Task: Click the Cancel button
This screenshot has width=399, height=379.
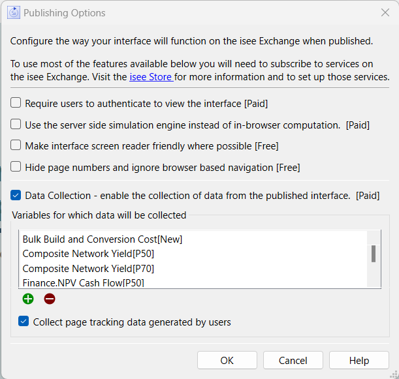Action: click(x=293, y=360)
